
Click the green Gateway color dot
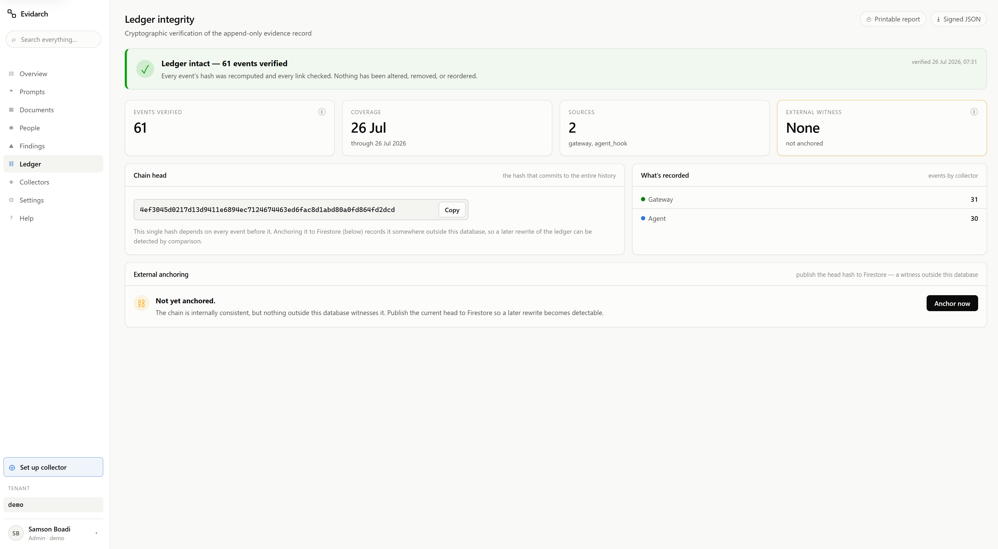[643, 199]
